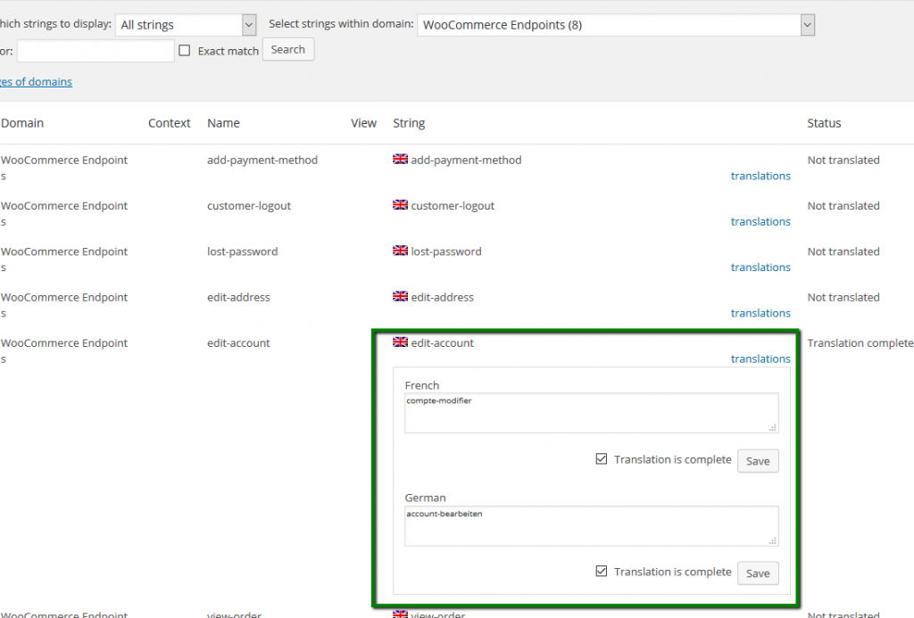
Task: Click the View column header
Action: [x=364, y=123]
